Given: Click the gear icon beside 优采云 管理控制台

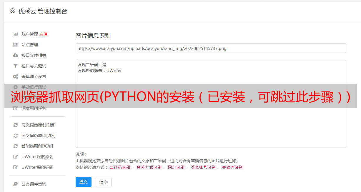Looking at the screenshot, I should [12, 11].
